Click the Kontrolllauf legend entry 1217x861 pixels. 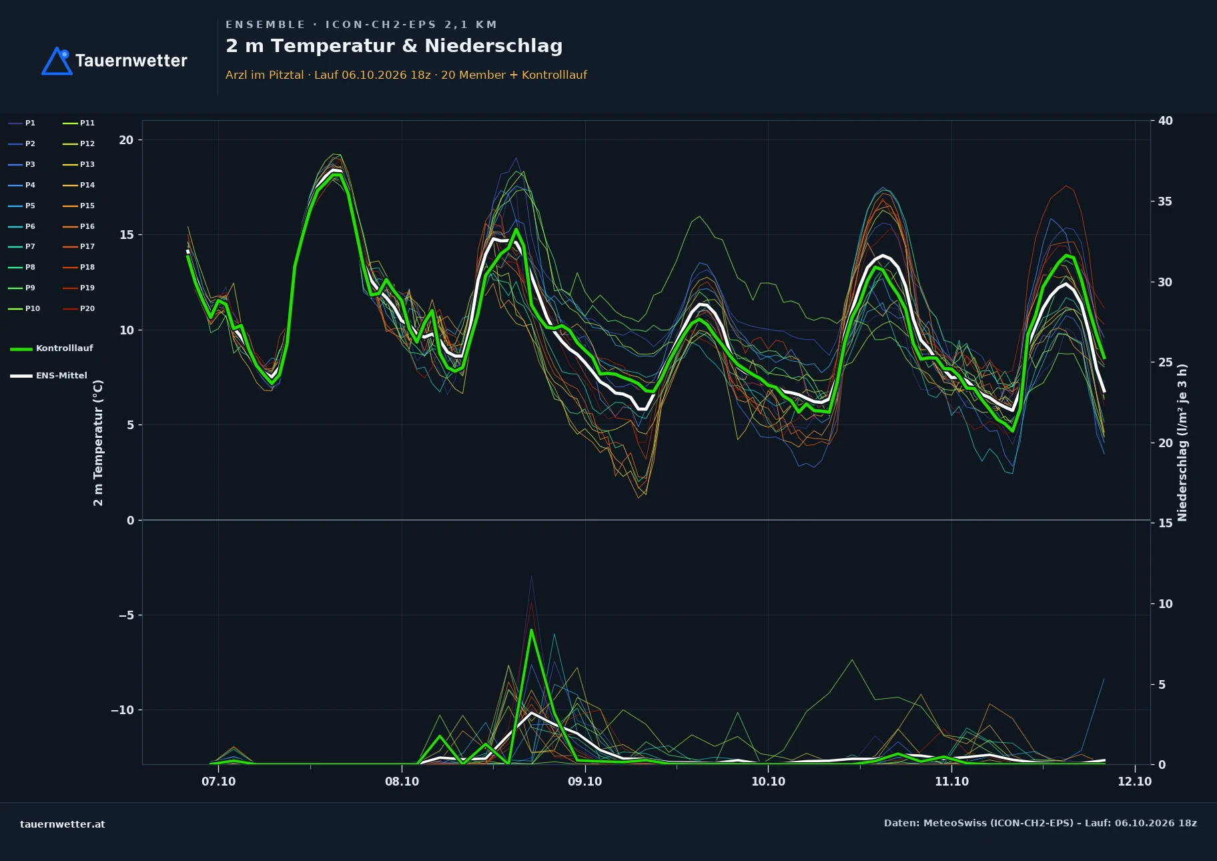pos(52,348)
